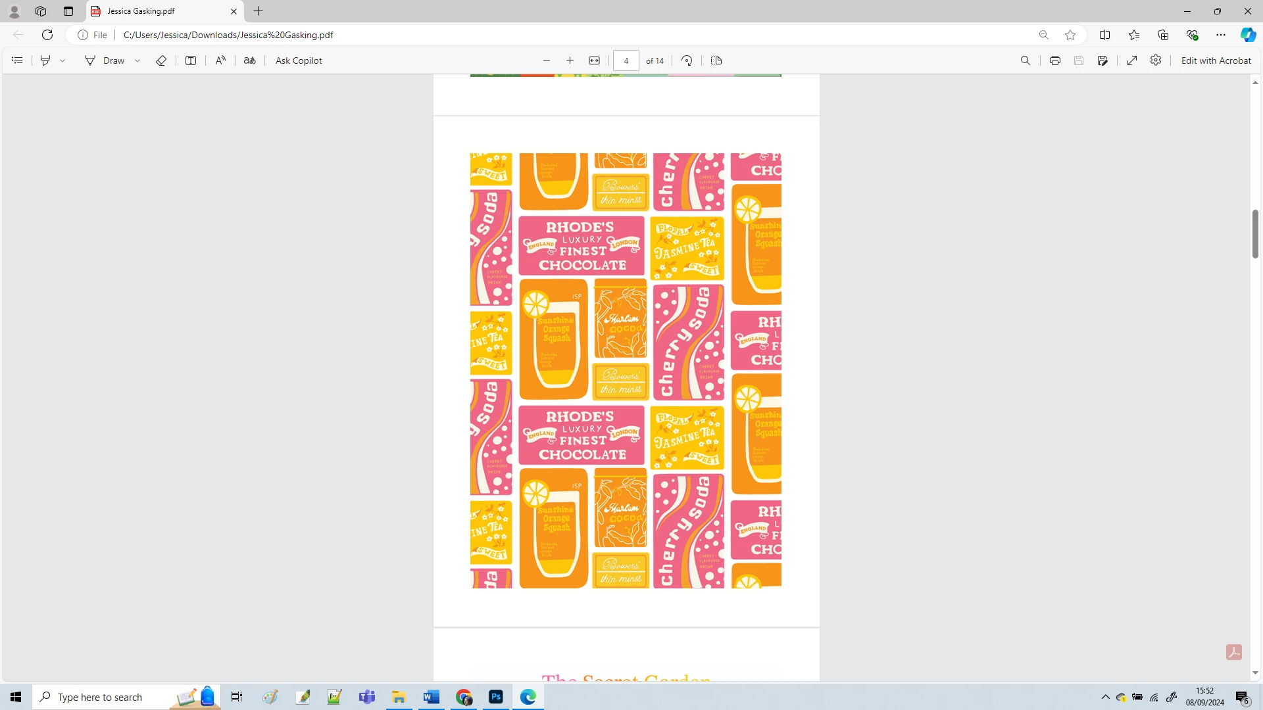The image size is (1263, 710).
Task: Click Ask Copilot button
Action: point(299,60)
